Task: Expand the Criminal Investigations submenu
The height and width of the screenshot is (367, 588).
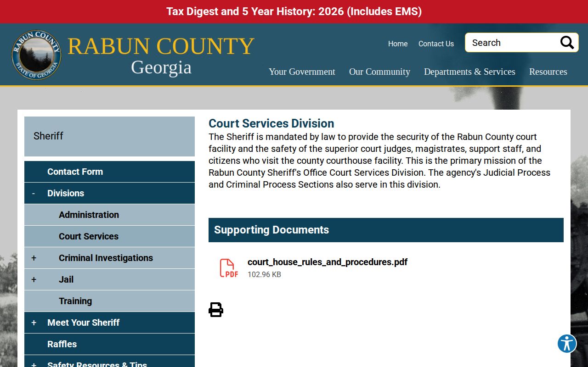Action: pos(34,258)
